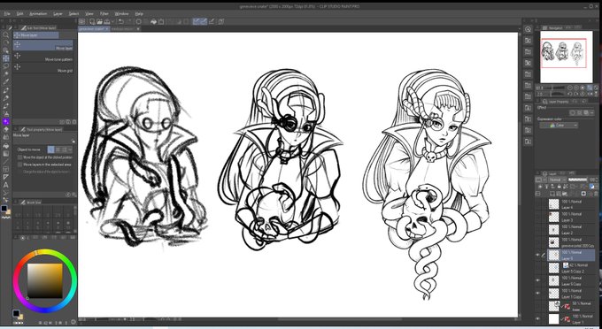The width and height of the screenshot is (602, 329).
Task: Select the Fill bucket tool
Action: pyautogui.click(x=6, y=146)
